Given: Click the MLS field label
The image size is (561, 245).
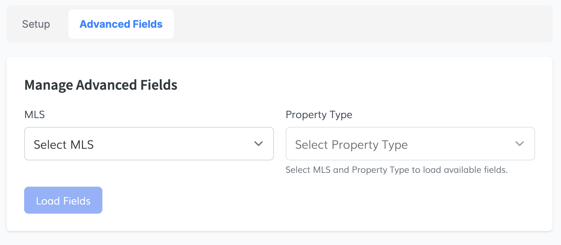Looking at the screenshot, I should click(x=34, y=114).
